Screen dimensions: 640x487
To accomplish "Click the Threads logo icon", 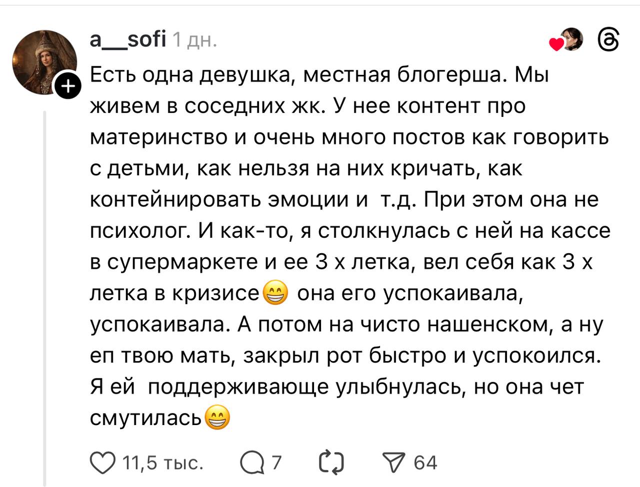I will 609,40.
